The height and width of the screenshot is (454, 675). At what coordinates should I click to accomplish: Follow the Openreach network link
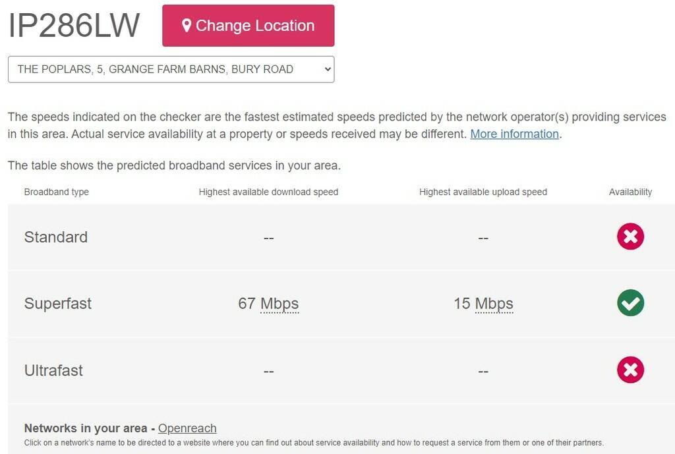[187, 428]
